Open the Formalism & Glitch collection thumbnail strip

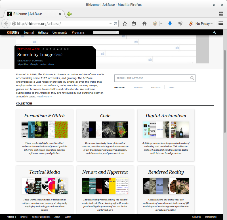point(45,130)
